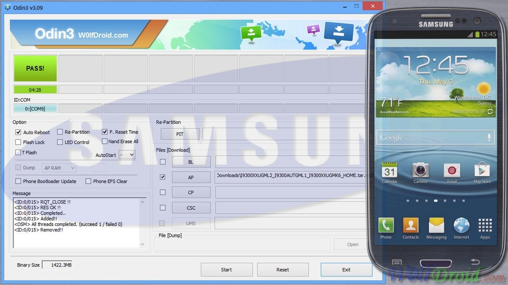Click the Exit button

click(346, 270)
